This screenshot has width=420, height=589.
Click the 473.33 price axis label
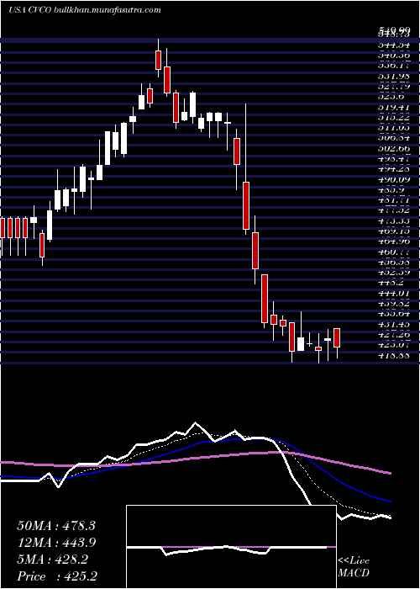click(x=394, y=220)
